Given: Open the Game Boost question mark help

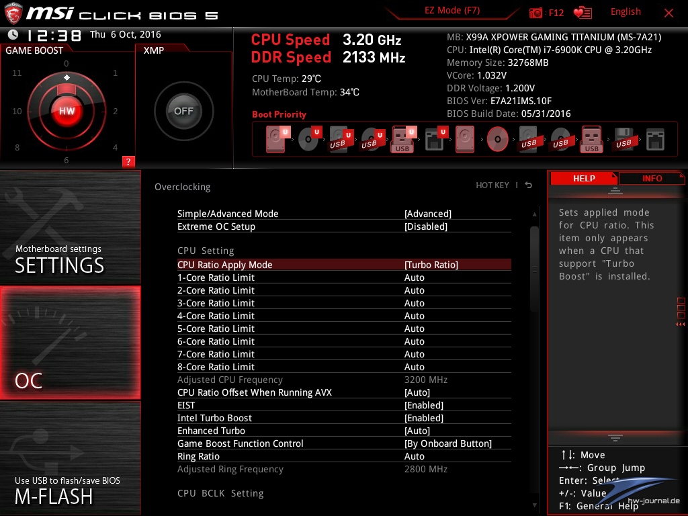Looking at the screenshot, I should click(x=128, y=161).
